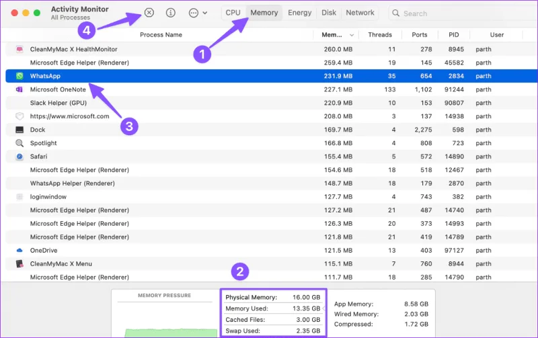This screenshot has height=338, width=538.
Task: Sort by PID column header
Action: 453,35
